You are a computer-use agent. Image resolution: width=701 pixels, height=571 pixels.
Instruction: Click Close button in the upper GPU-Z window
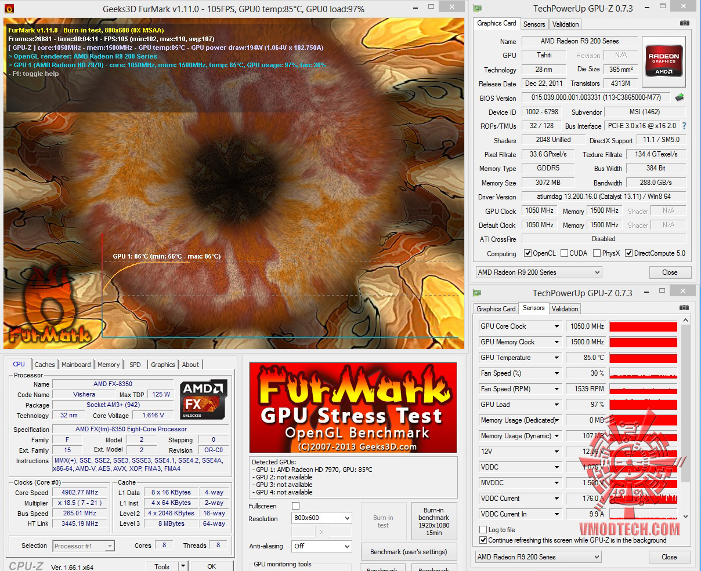[670, 272]
